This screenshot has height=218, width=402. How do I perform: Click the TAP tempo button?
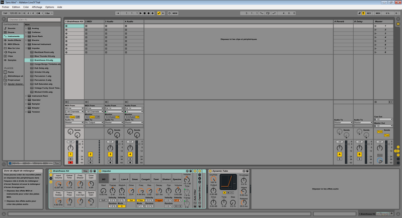tap(5, 13)
